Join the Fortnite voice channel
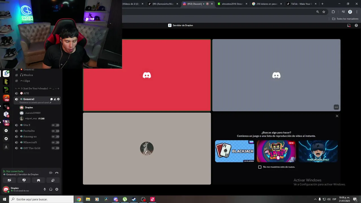This screenshot has width=361, height=203. pos(37,131)
